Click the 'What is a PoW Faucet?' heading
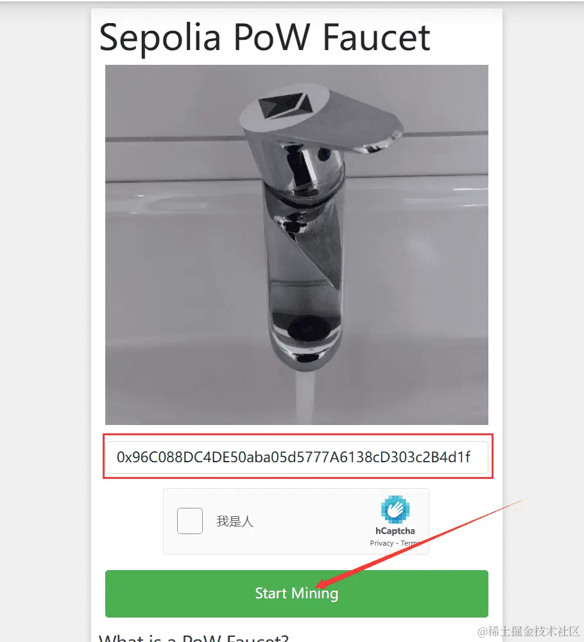584x642 pixels. [x=194, y=638]
